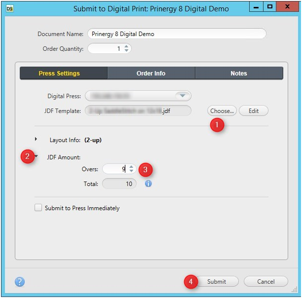This screenshot has width=302, height=298.
Task: Collapse the JDF Amount section triangle
Action: click(x=37, y=156)
